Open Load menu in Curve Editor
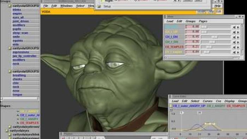Viewport: 247px width, 139px height. click(175, 101)
